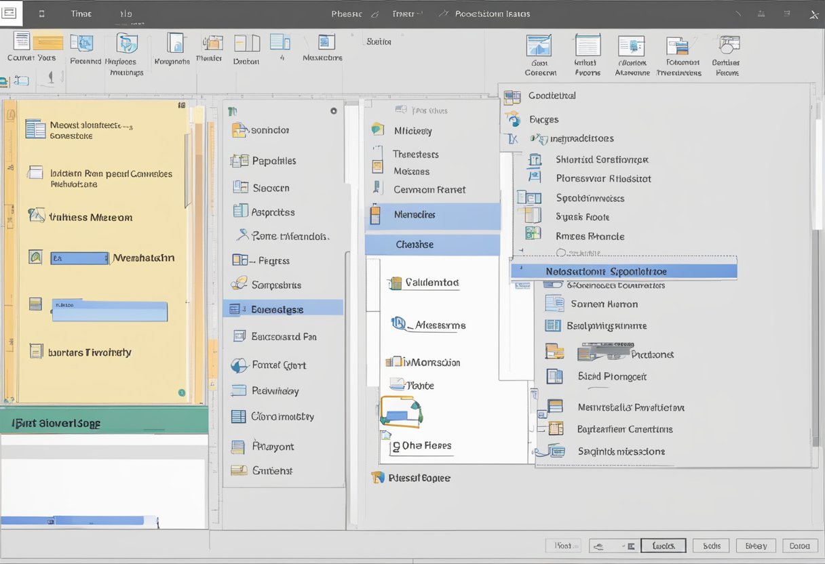Click the Buoges icon in right panel
The height and width of the screenshot is (564, 825).
[513, 119]
